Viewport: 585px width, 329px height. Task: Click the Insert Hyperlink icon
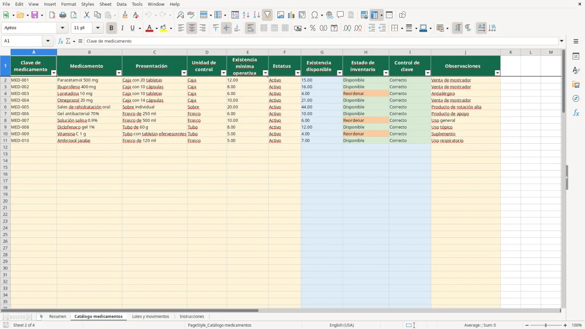[x=330, y=15]
